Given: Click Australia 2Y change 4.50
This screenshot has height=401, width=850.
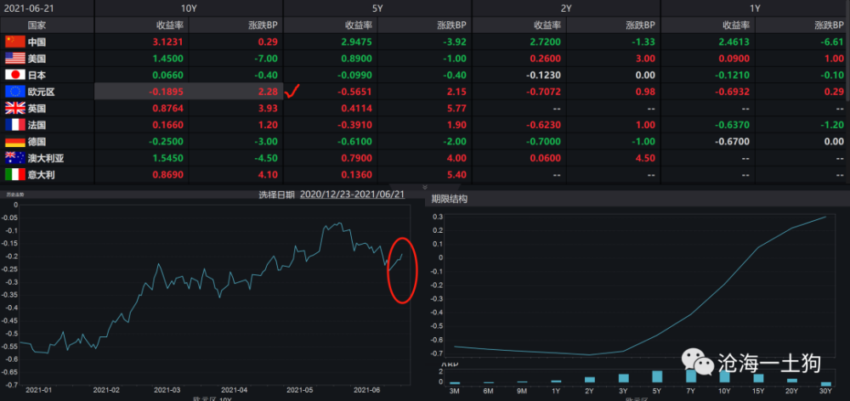Looking at the screenshot, I should coord(646,158).
